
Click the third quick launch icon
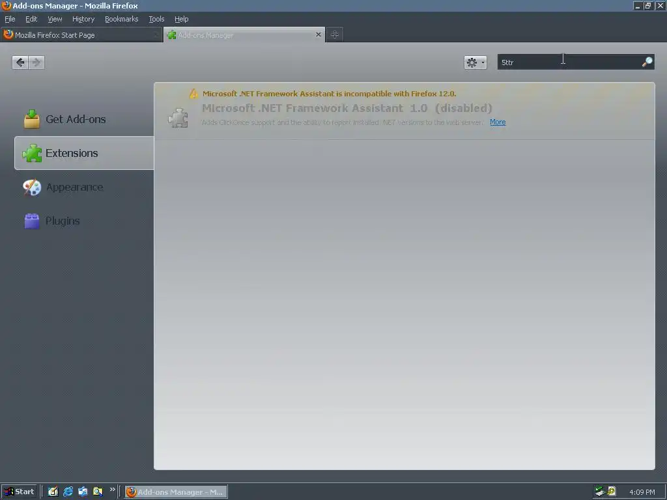pyautogui.click(x=83, y=492)
